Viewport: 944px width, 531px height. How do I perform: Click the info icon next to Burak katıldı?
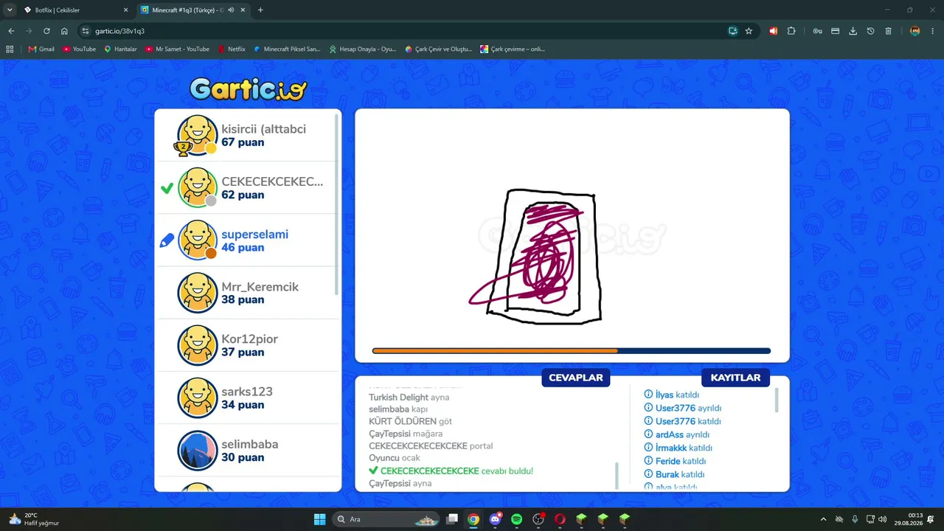coord(648,474)
